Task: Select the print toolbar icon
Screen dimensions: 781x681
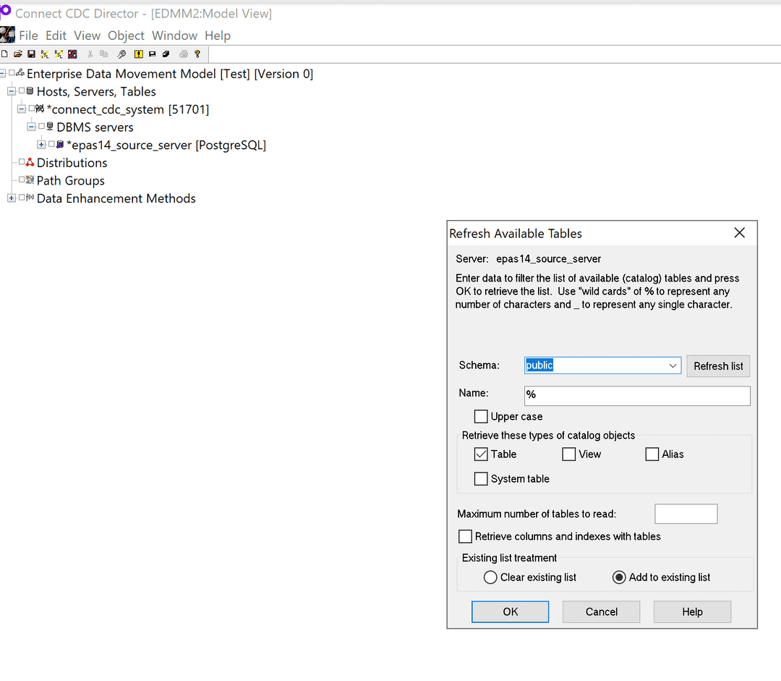Action: [x=183, y=54]
